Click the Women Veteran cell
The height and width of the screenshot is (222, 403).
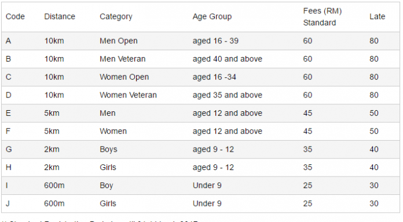(128, 95)
